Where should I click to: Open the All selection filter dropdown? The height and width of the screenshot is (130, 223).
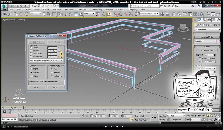pyautogui.click(x=36, y=14)
